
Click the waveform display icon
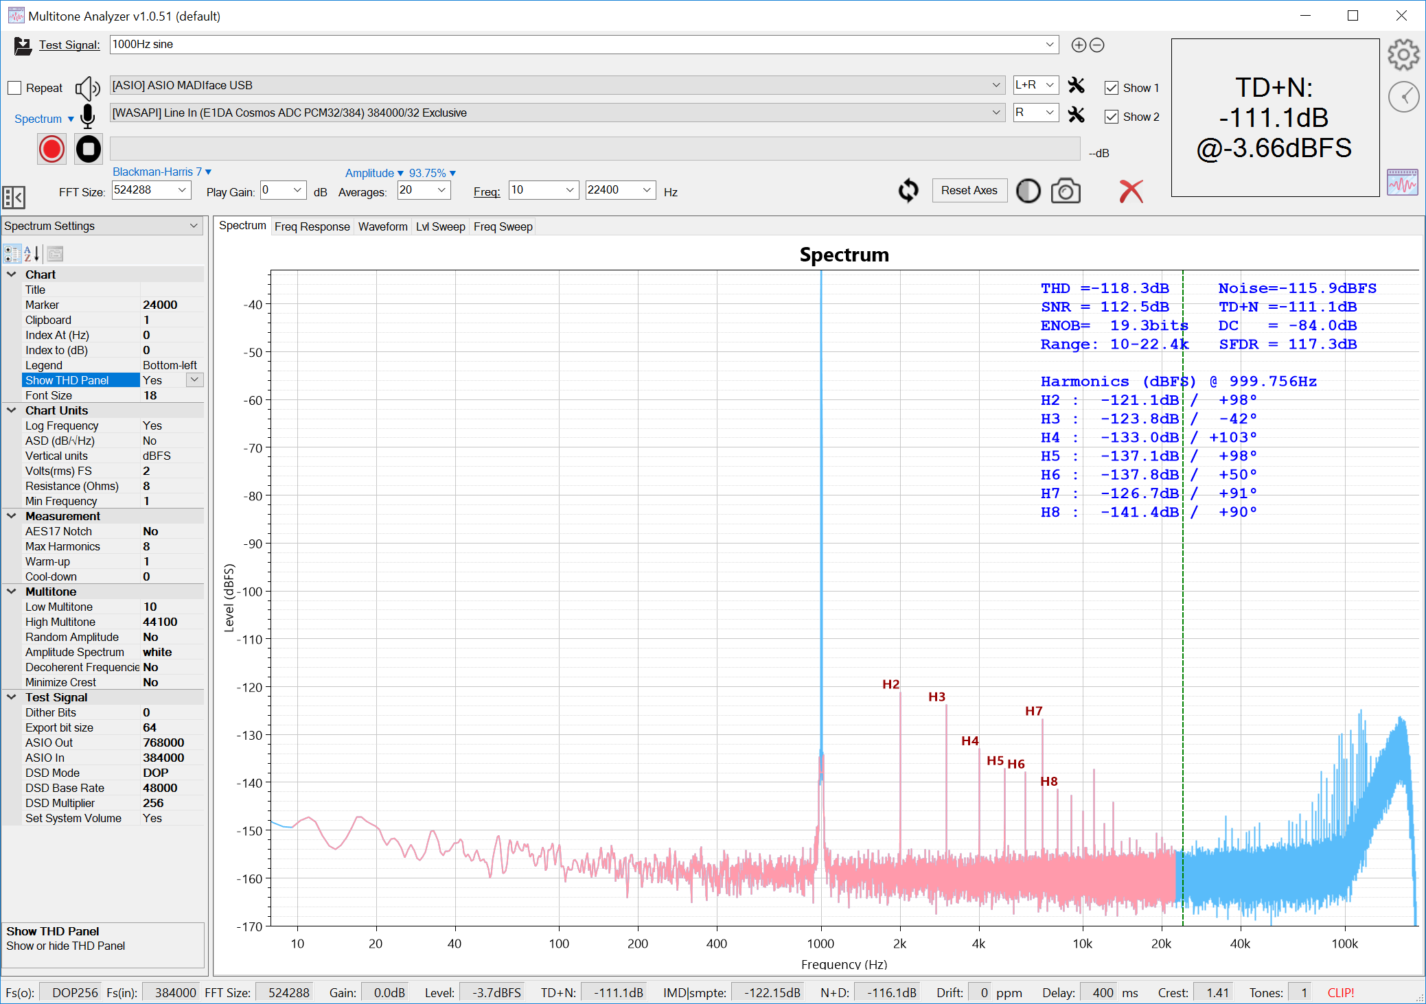pyautogui.click(x=1402, y=183)
